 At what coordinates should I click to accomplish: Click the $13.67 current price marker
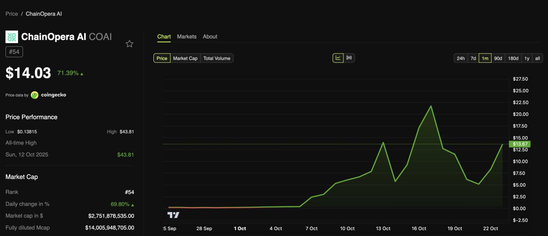pos(520,144)
